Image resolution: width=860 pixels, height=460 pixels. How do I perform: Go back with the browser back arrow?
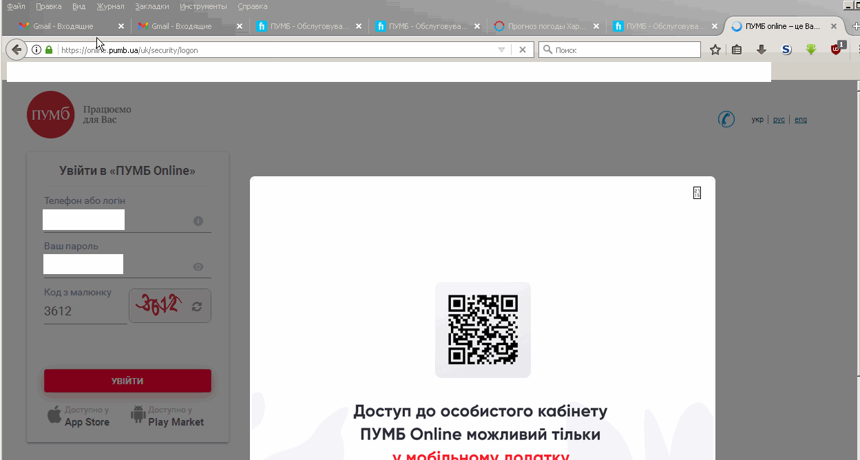tap(17, 50)
